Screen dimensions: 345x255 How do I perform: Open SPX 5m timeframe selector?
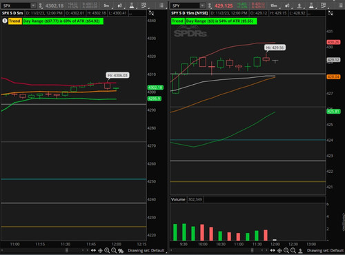[106, 6]
